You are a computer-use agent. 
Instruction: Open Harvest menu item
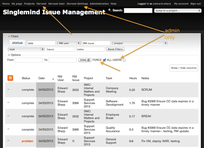[41, 4]
